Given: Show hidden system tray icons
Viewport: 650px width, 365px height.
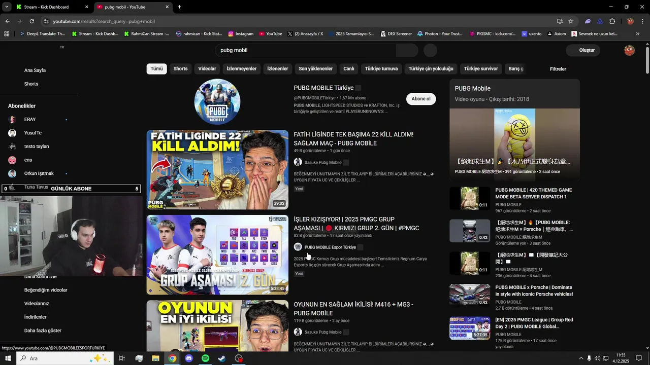Looking at the screenshot, I should click(x=581, y=358).
